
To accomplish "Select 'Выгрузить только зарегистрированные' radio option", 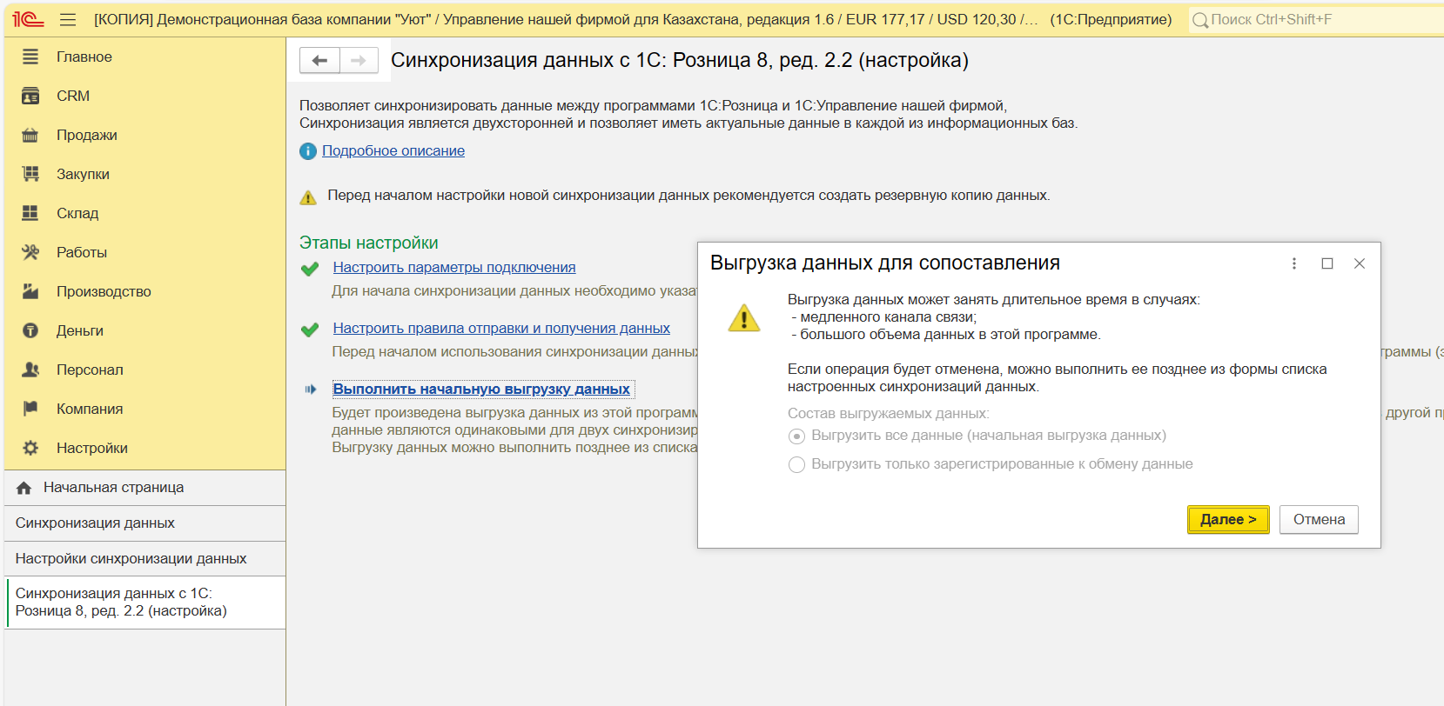I will [796, 465].
